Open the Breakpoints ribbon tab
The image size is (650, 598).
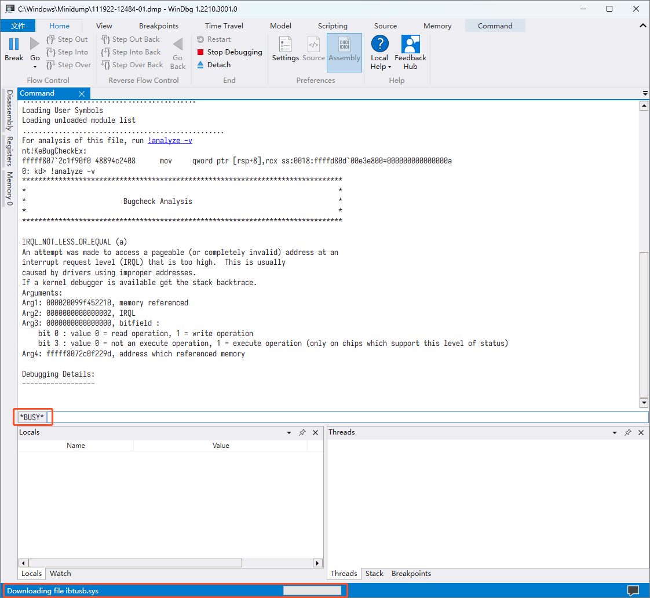pos(159,26)
